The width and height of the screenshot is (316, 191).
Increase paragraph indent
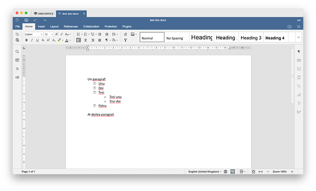coord(107,34)
